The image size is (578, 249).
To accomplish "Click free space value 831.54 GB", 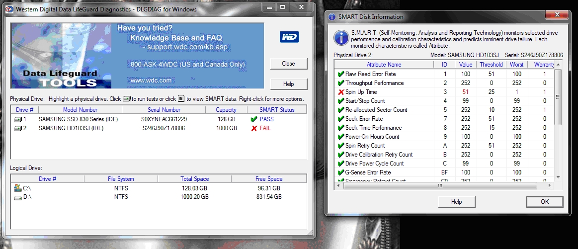I will click(x=269, y=197).
